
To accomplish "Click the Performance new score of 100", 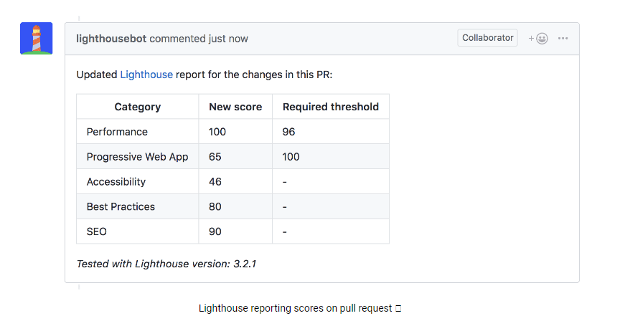I will pos(217,132).
